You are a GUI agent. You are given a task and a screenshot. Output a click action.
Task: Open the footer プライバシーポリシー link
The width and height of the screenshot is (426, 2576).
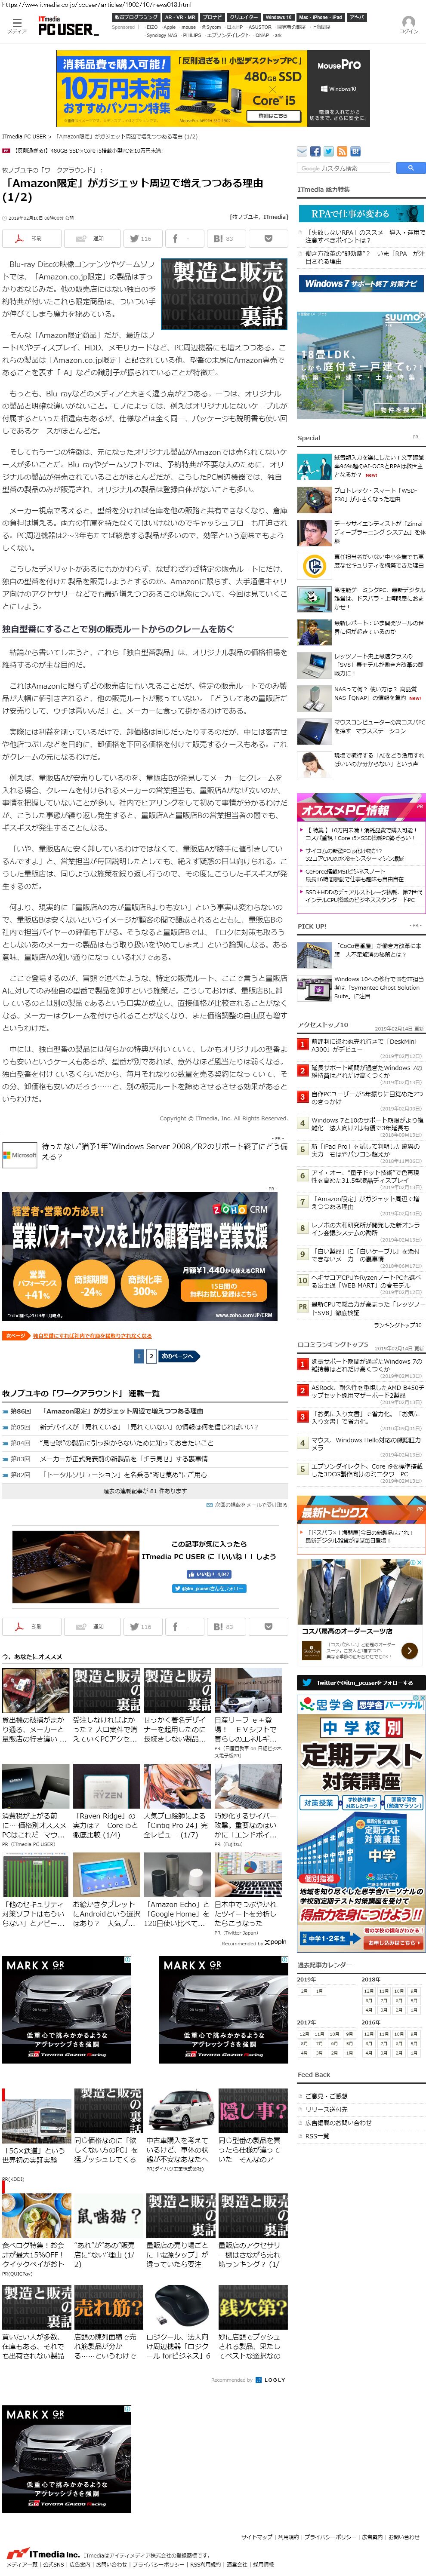pos(330,2536)
